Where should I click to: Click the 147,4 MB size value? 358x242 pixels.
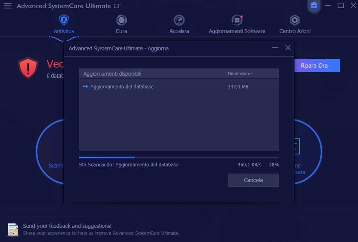[x=238, y=87]
